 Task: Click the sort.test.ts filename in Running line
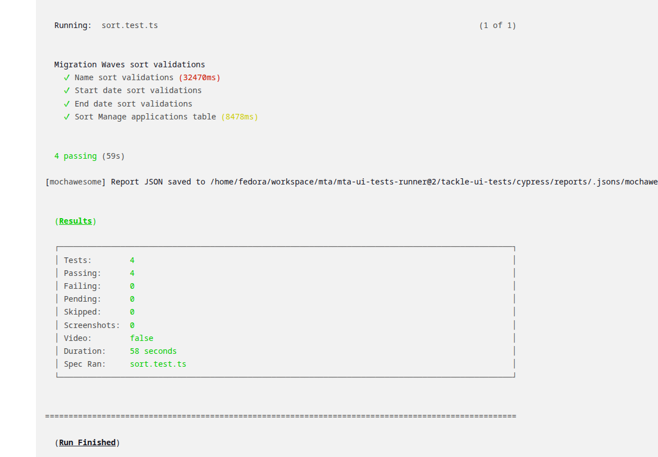(130, 25)
